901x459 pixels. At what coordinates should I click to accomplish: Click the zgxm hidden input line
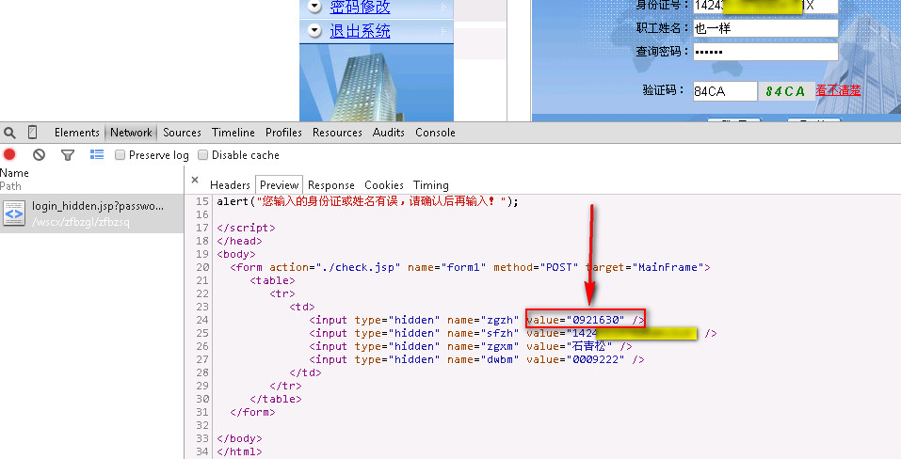[471, 346]
